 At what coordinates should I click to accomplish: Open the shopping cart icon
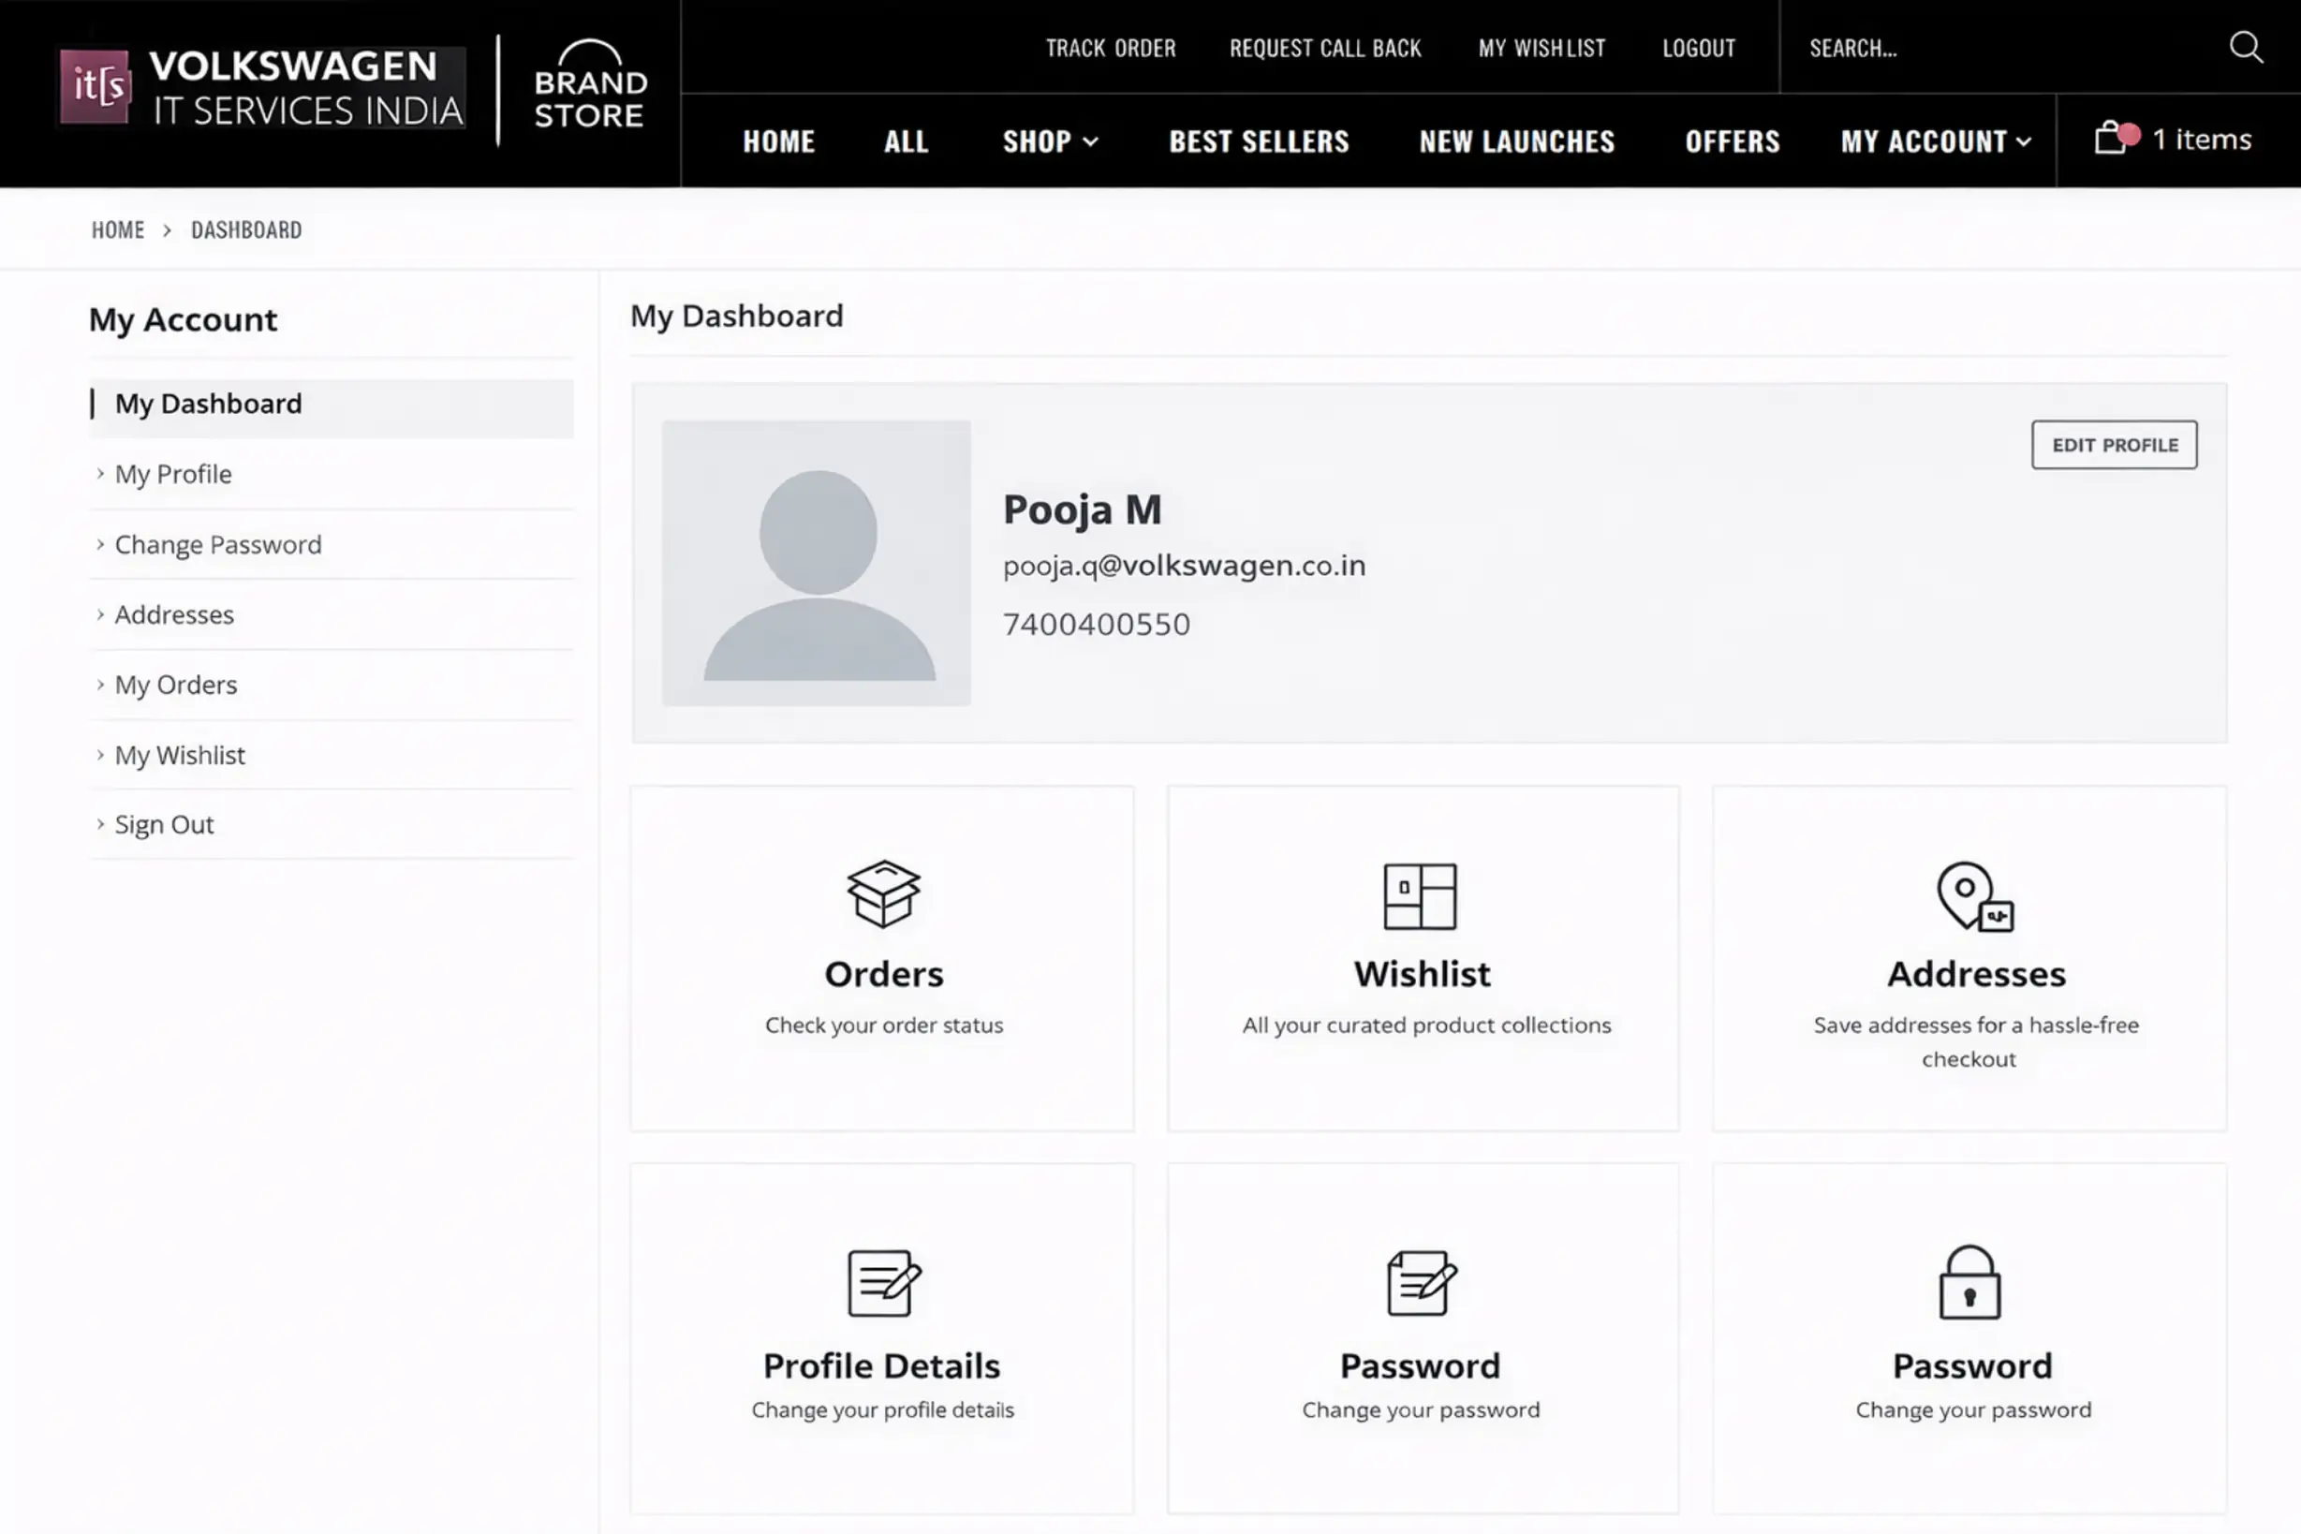pyautogui.click(x=2112, y=139)
